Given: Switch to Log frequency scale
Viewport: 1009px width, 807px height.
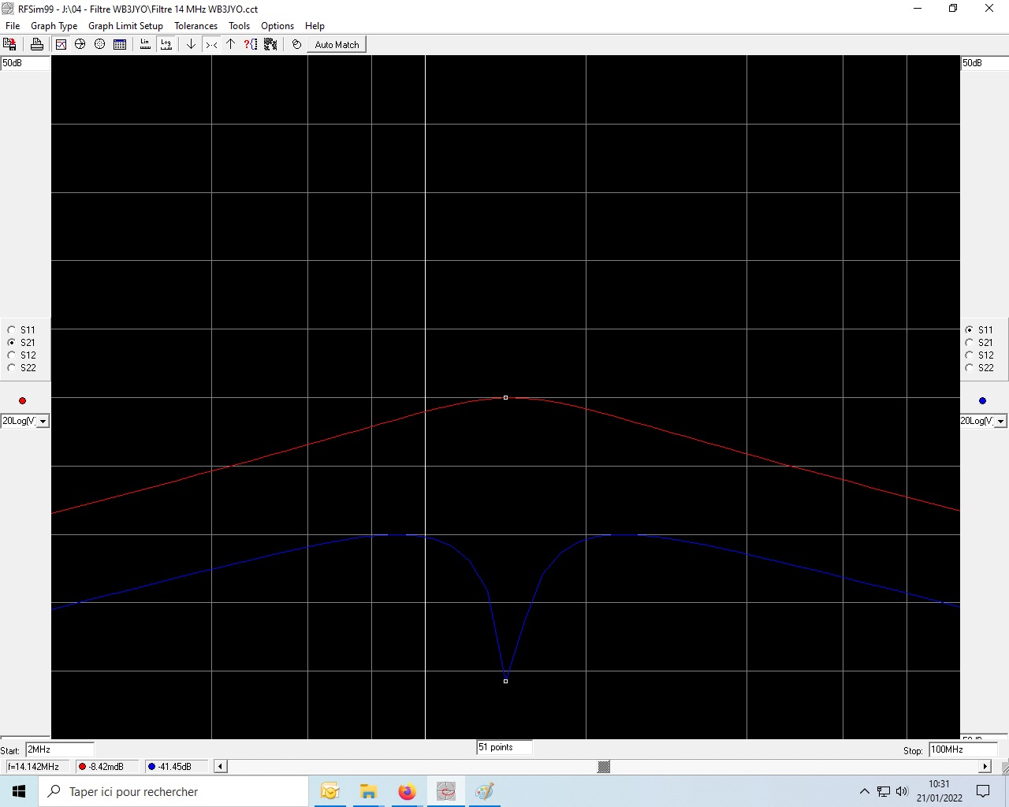Looking at the screenshot, I should [x=166, y=44].
